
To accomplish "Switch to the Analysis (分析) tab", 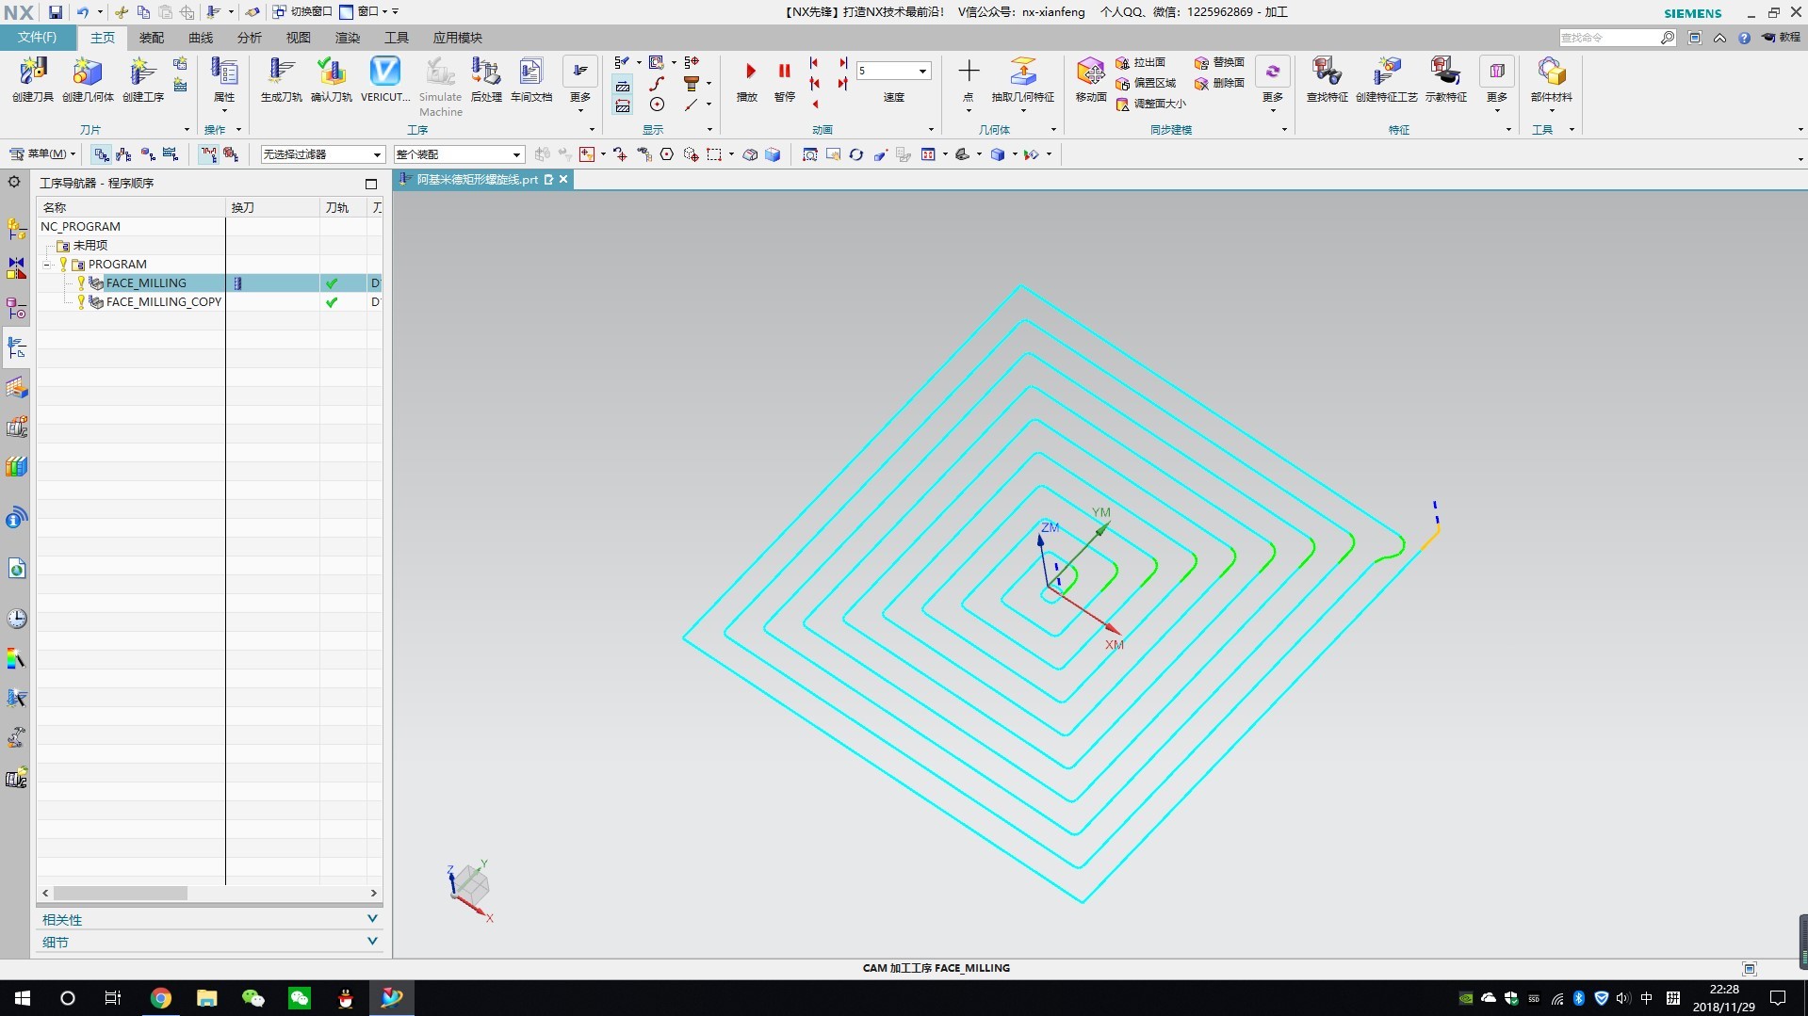I will pyautogui.click(x=250, y=38).
